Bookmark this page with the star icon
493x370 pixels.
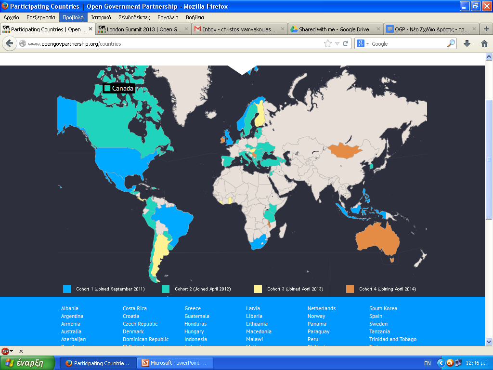pyautogui.click(x=327, y=44)
